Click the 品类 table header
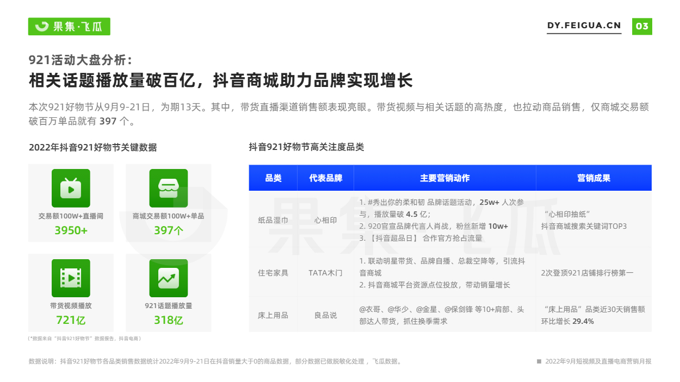Screen dimensions: 680x382 point(273,178)
